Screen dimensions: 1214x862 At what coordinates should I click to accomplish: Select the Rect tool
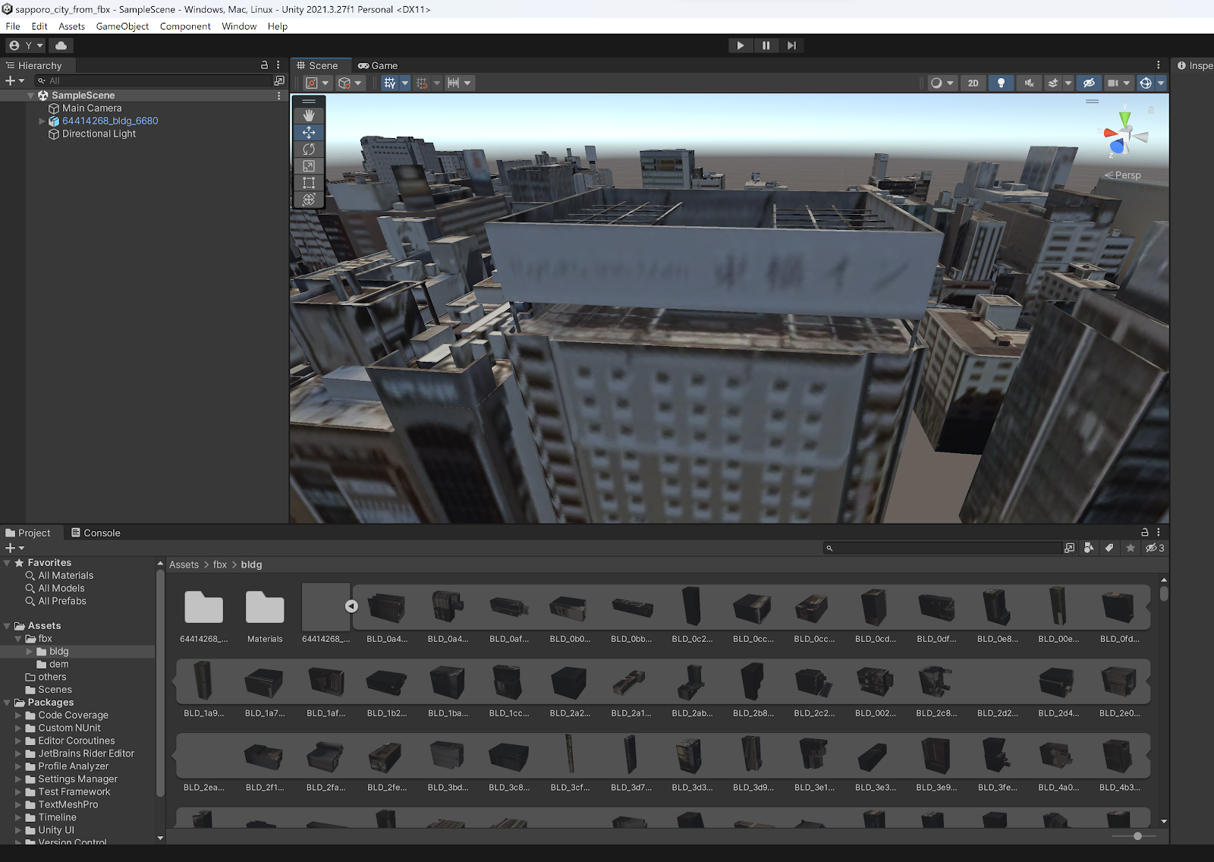click(x=309, y=183)
